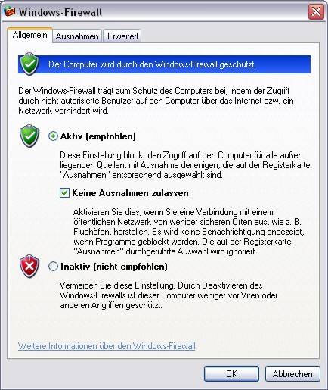Screen dimensions: 328x390
Task: Click the blue banner status message text
Action: tap(152, 64)
